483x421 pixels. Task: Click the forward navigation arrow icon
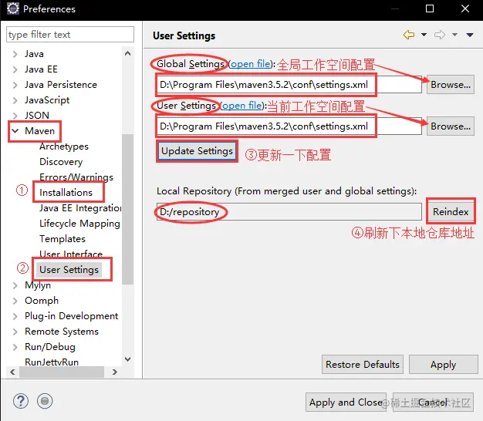tap(440, 35)
